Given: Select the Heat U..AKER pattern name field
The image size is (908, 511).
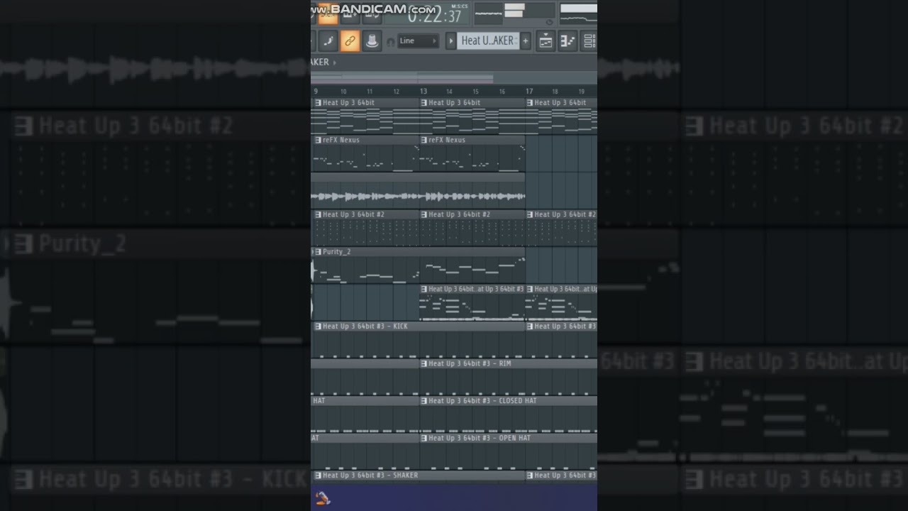Looking at the screenshot, I should tap(488, 41).
